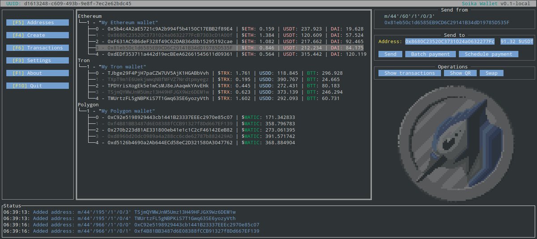
Task: Click BTT balance 60.731
Action: pos(331,98)
